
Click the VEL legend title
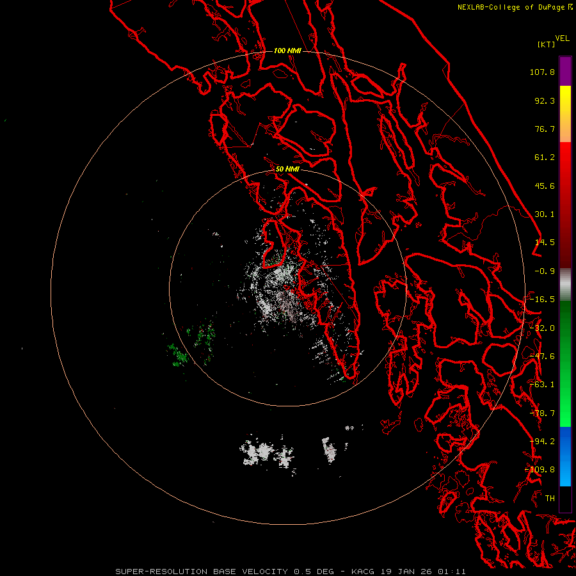click(562, 38)
